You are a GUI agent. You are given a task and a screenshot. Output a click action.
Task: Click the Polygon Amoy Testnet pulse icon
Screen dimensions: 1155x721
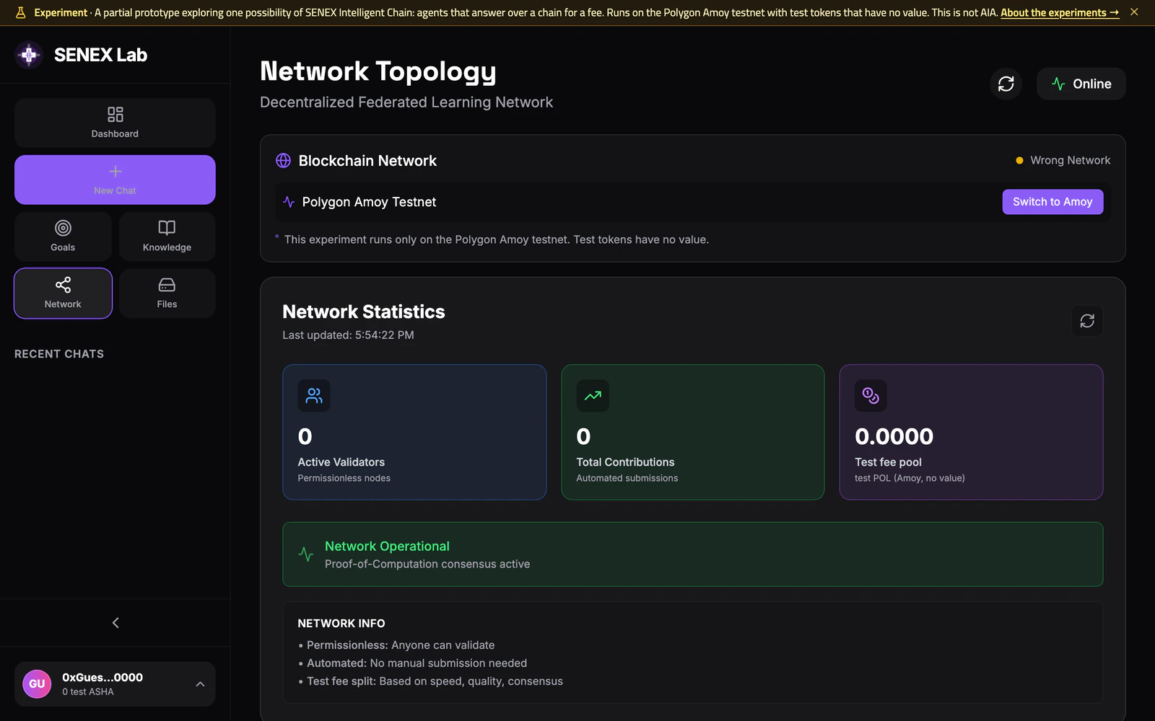(289, 202)
